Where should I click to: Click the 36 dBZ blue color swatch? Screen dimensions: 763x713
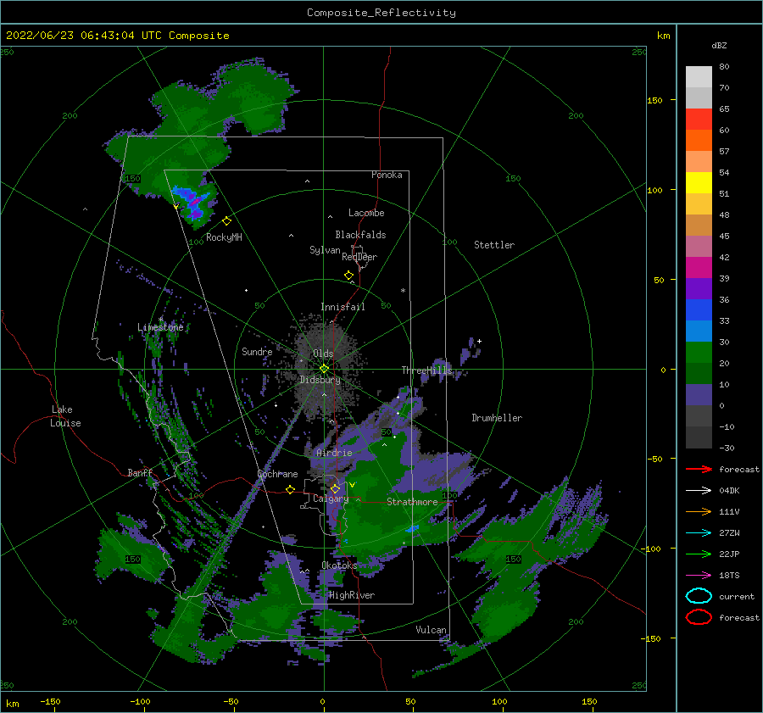(x=699, y=309)
